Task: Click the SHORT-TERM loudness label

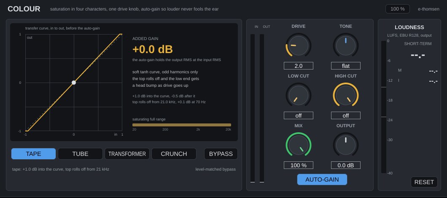Action: [417, 43]
